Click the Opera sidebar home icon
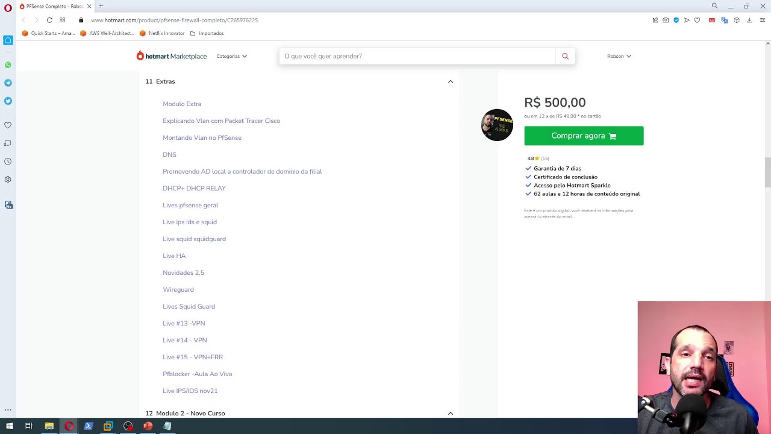The image size is (771, 434). 8,40
